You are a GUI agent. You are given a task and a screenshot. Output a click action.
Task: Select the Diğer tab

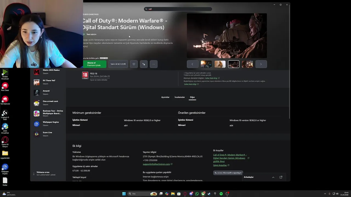pyautogui.click(x=193, y=97)
